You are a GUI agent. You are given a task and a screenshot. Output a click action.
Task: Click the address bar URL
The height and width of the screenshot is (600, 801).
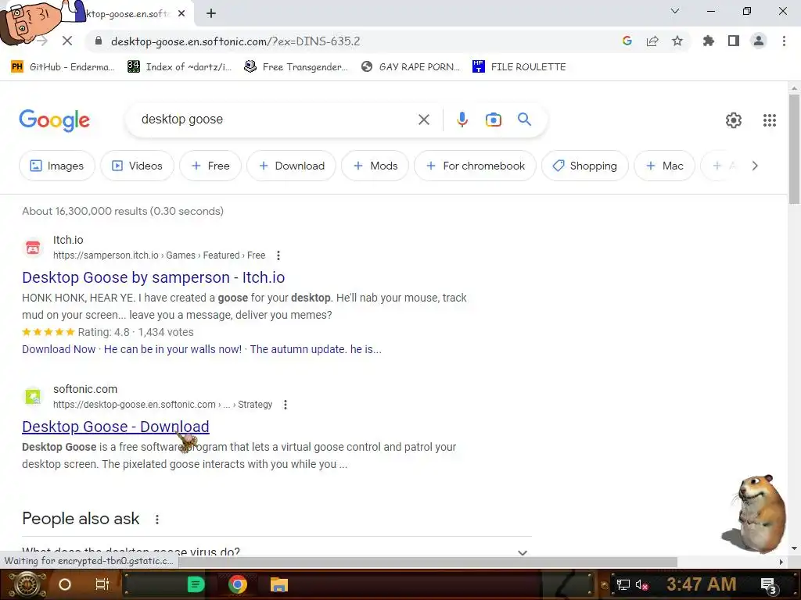click(x=235, y=41)
